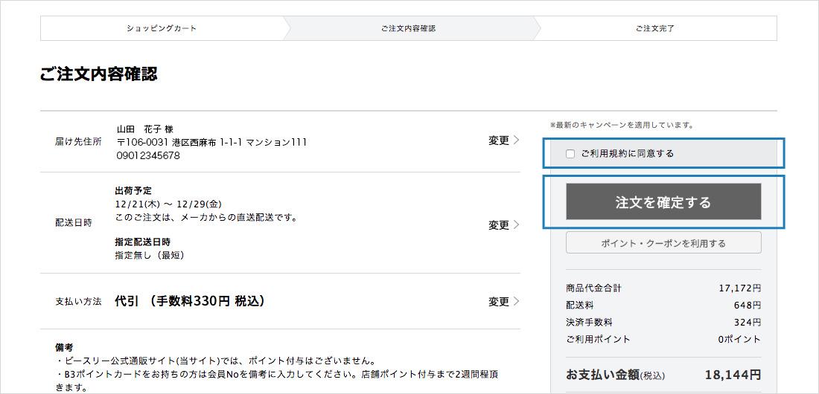
Task: Select the ショッピングカート step tab
Action: click(x=162, y=28)
